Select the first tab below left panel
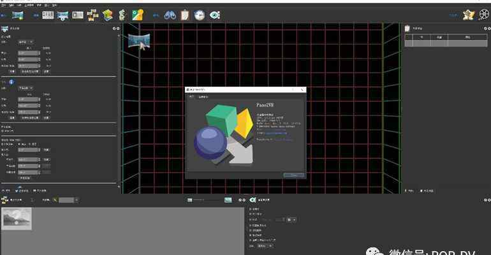Screen dimensions: 491x255 [x=6, y=191]
